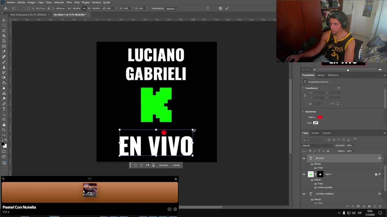Toggle Trazo effect visibility under Capa 2
The height and width of the screenshot is (217, 387).
click(x=315, y=184)
